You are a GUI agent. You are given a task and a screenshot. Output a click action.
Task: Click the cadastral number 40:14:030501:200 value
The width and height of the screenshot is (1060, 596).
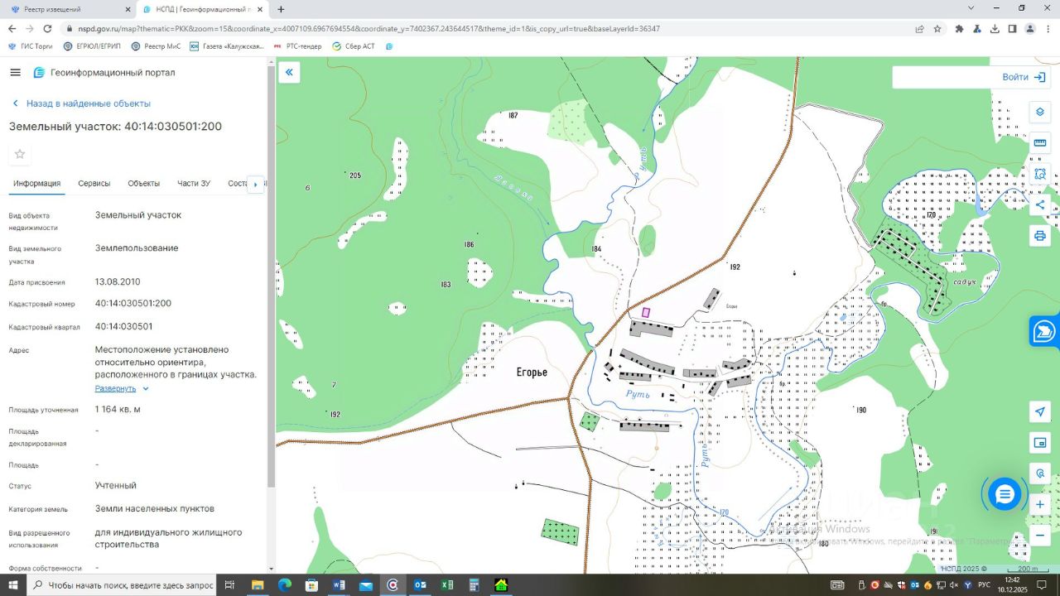coord(133,304)
